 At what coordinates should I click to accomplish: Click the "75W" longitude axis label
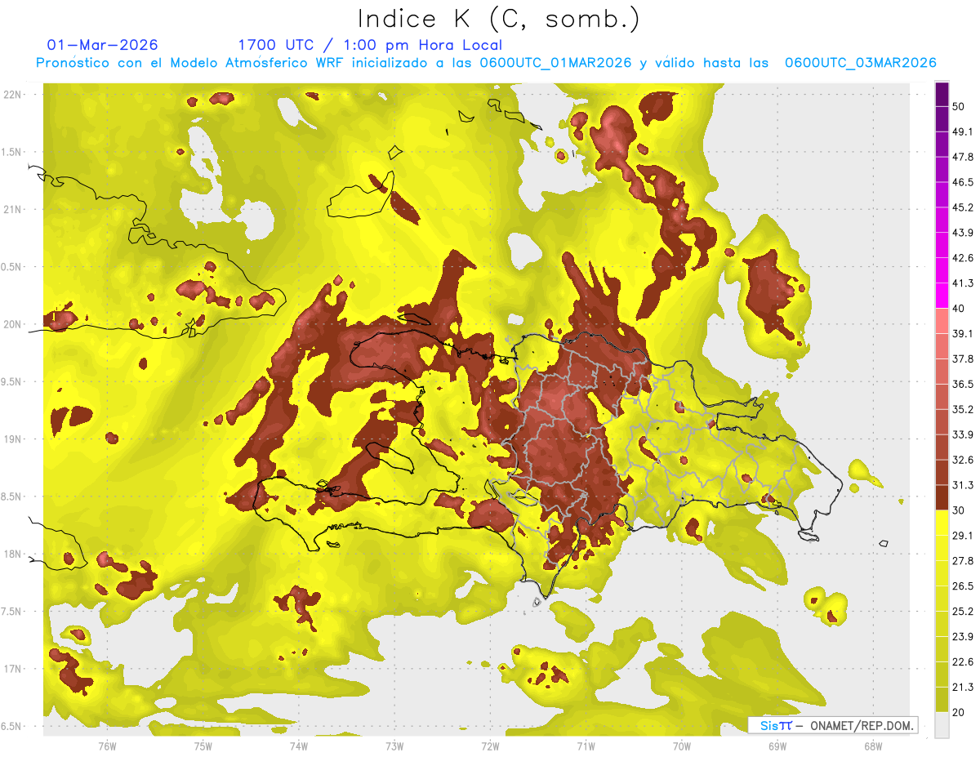(x=203, y=746)
